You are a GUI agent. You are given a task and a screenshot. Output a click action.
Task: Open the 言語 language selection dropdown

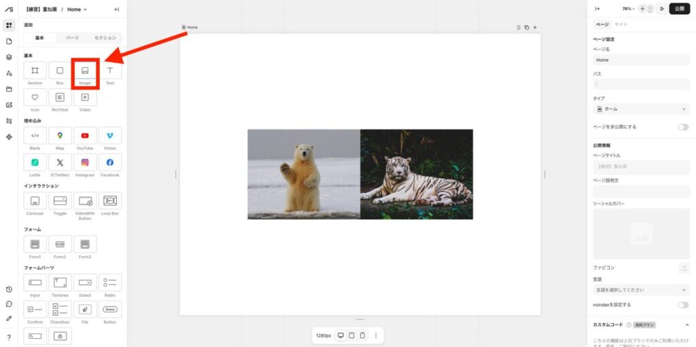[641, 290]
